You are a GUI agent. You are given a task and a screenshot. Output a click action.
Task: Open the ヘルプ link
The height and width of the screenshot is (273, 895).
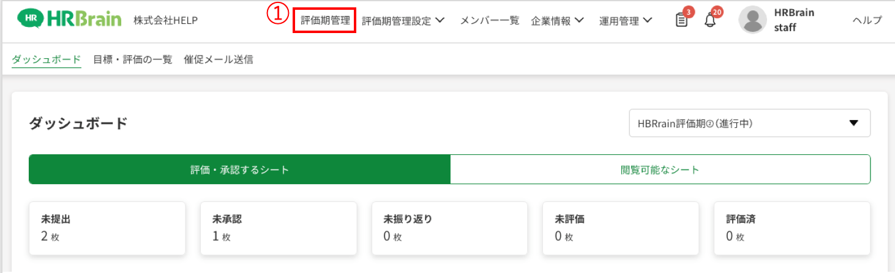867,20
